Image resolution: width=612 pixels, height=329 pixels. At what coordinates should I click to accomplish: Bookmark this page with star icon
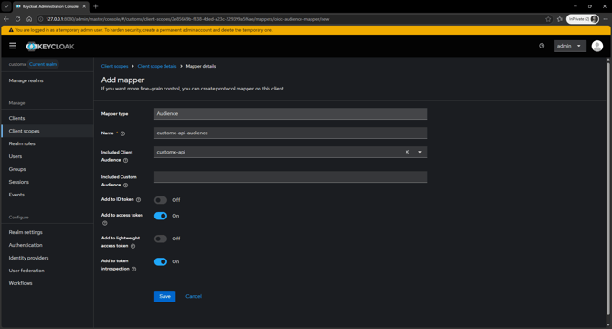coord(548,19)
